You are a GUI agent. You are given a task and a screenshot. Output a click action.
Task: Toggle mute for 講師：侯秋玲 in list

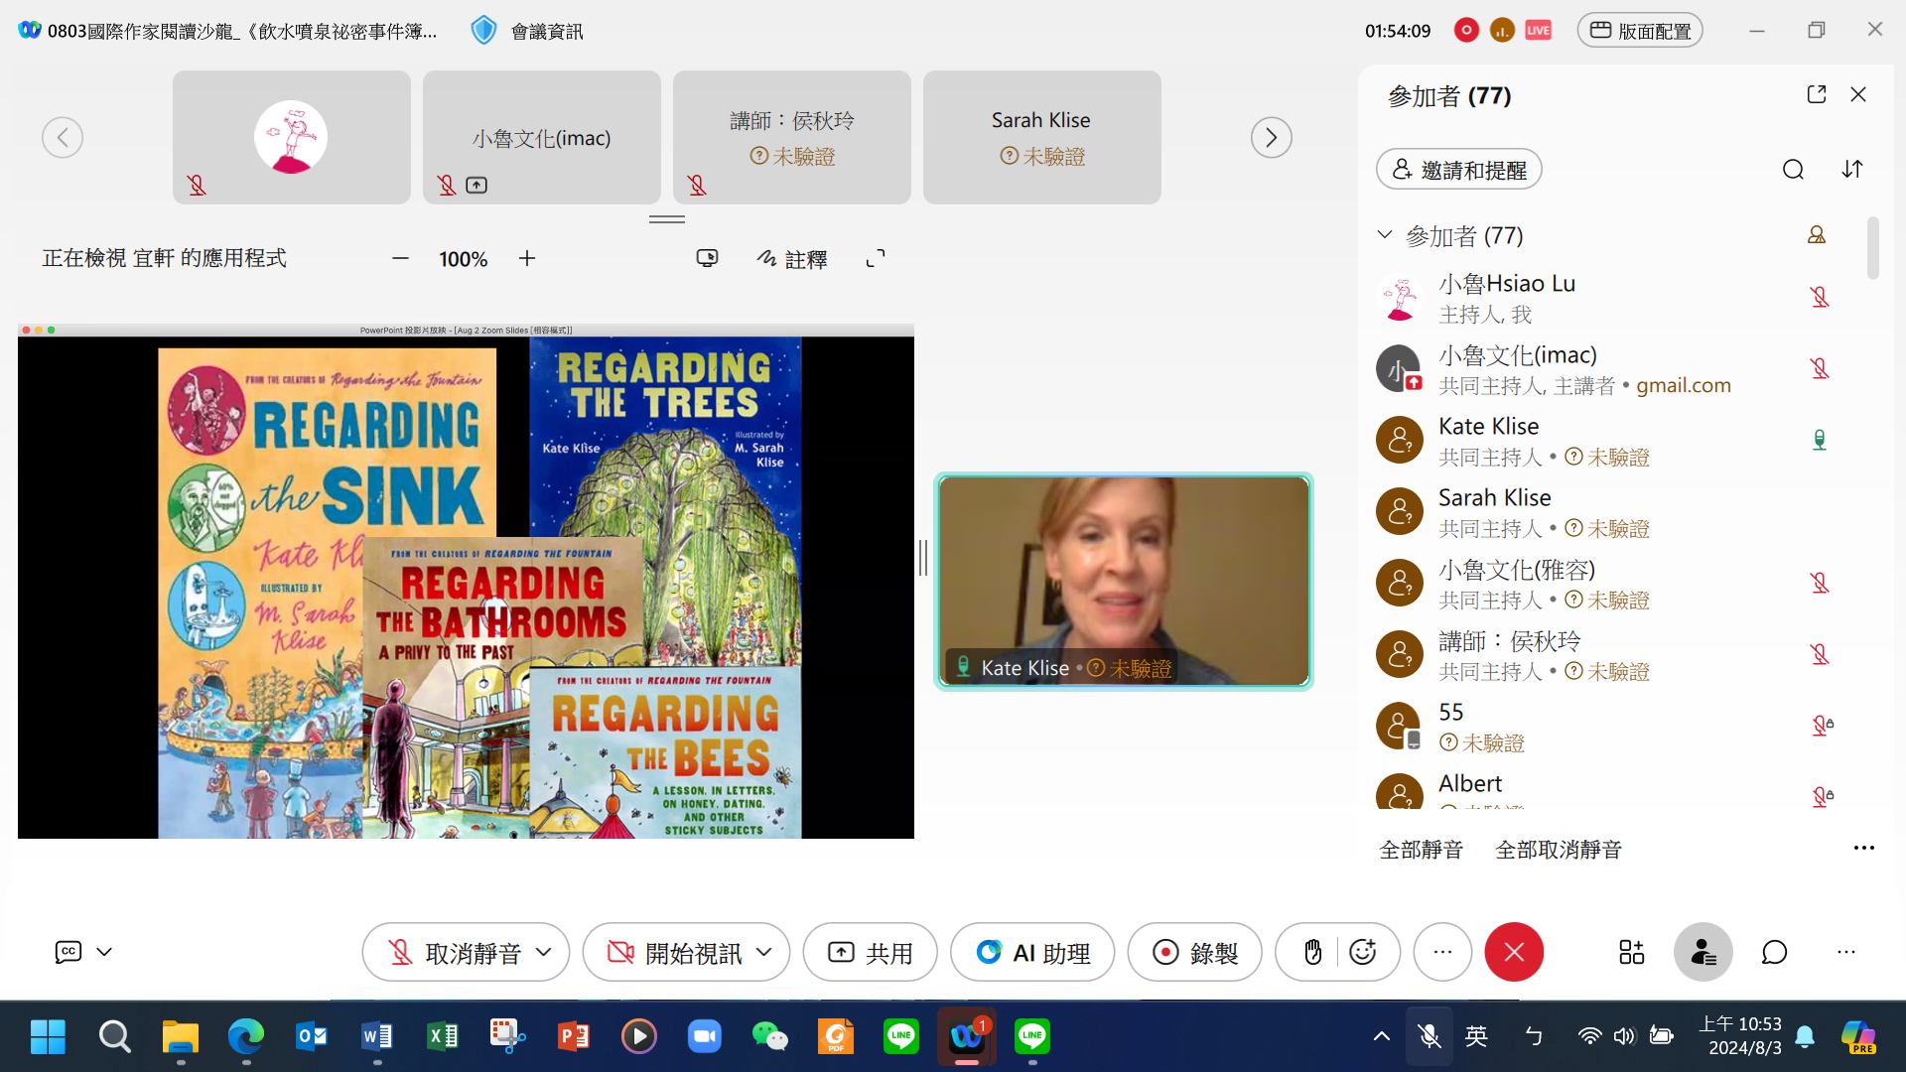1820,654
